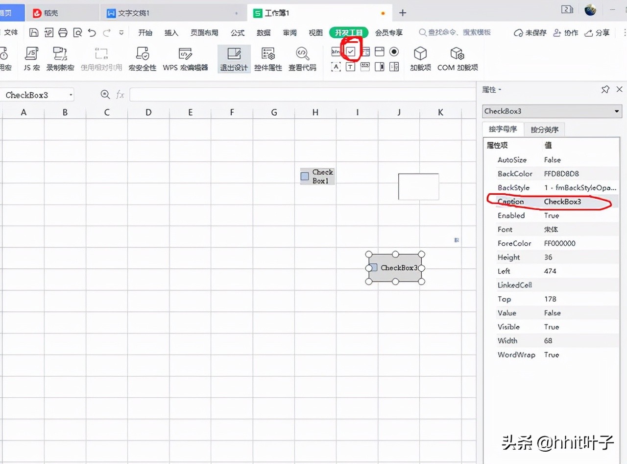Open 控件属性 panel
Viewport: 627px width, 464px height.
pos(268,58)
